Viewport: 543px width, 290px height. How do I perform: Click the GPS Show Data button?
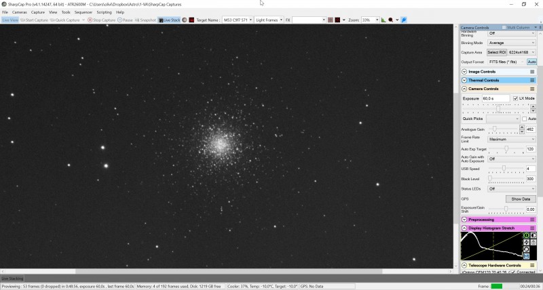(521, 199)
